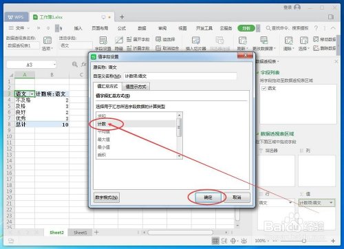Choose 平均值 in the summary list
The image size is (344, 249).
[x=136, y=132]
